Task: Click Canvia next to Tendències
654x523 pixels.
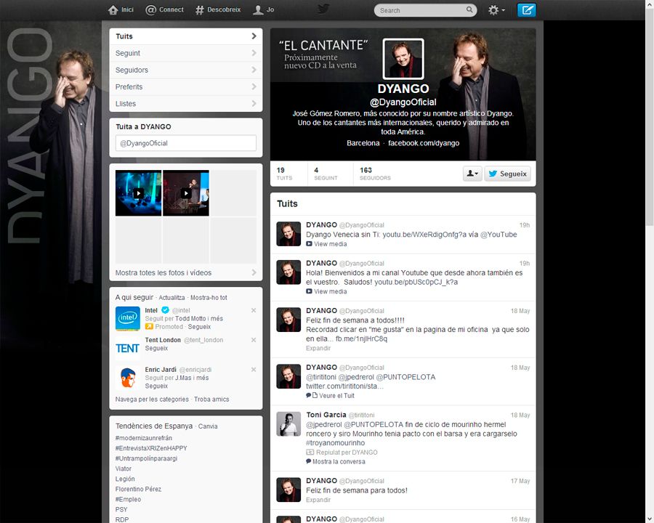Action: pos(208,426)
